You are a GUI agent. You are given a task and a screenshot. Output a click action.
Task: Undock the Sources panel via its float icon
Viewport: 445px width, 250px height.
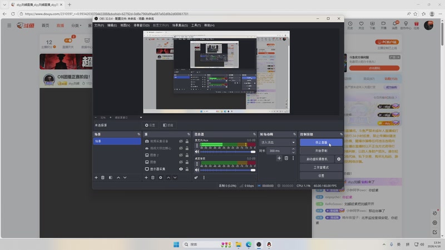click(x=189, y=134)
